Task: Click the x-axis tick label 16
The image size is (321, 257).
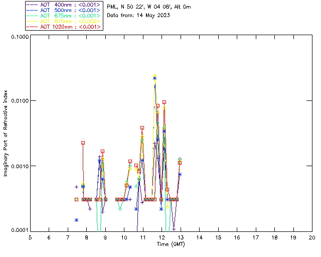Action: point(237,237)
